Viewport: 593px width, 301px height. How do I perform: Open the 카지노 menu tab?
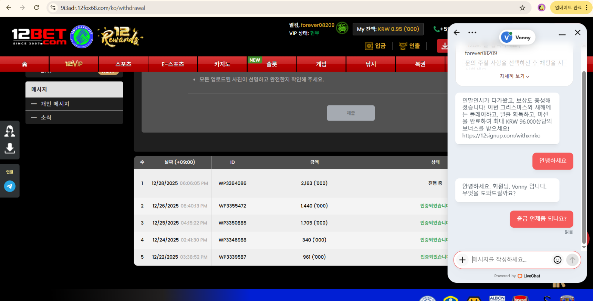coord(222,64)
